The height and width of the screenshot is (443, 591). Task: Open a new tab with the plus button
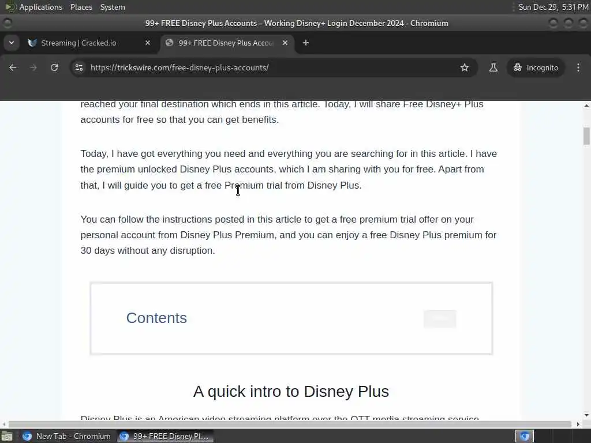(306, 43)
